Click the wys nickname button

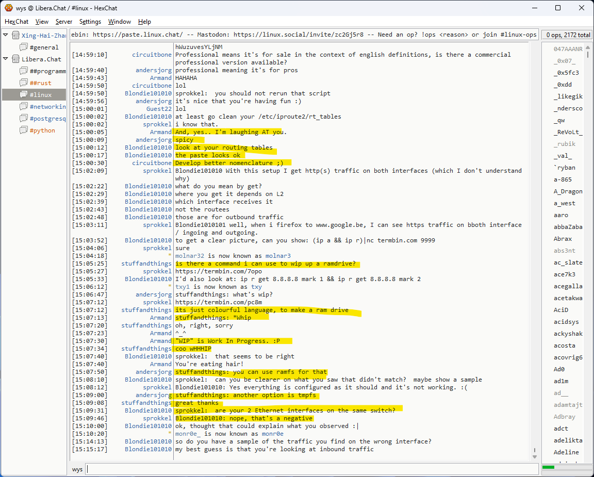tap(77, 469)
